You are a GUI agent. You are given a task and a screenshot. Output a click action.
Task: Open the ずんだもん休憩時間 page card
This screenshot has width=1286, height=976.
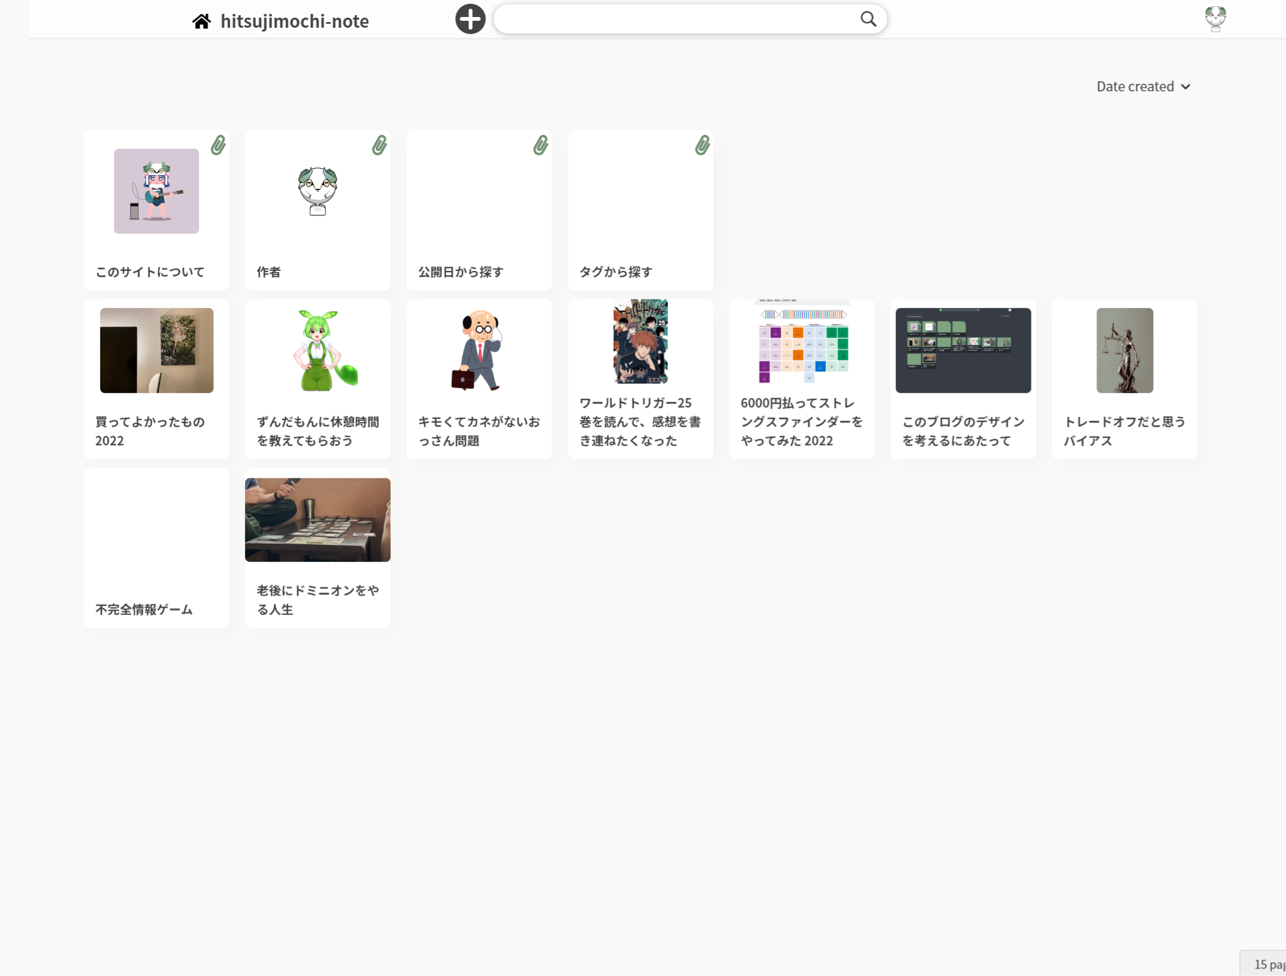(318, 379)
